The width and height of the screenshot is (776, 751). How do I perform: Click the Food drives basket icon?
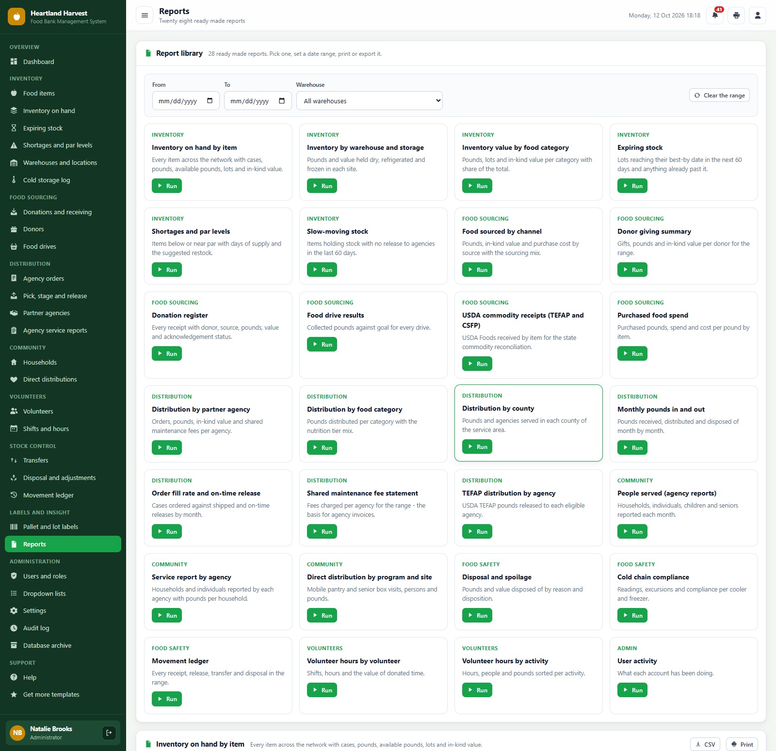14,246
